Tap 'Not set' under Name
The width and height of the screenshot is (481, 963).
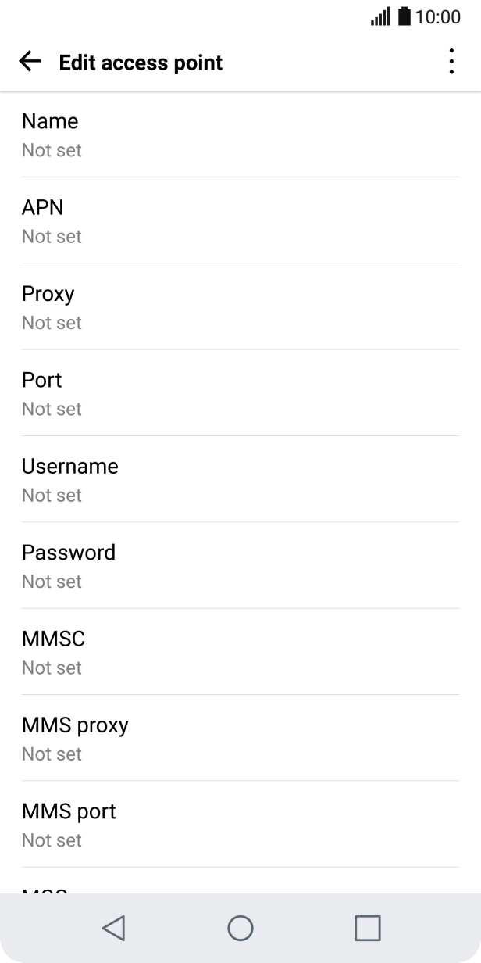(x=52, y=150)
